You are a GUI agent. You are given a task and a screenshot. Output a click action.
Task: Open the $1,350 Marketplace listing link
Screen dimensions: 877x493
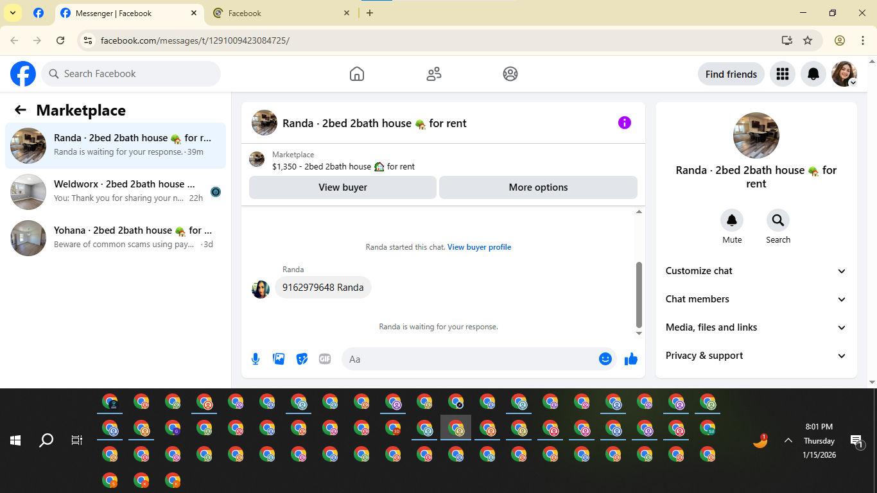coord(343,166)
